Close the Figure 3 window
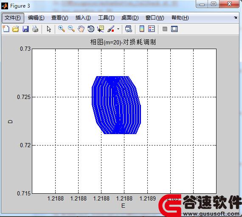Image resolution: width=242 pixels, height=217 pixels. coord(229,4)
